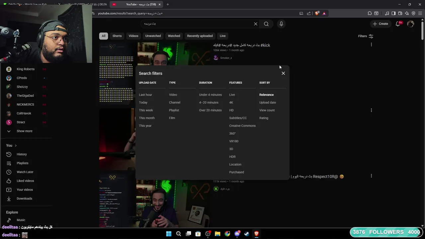Open Discord from the taskbar
The height and width of the screenshot is (239, 425).
tap(237, 234)
